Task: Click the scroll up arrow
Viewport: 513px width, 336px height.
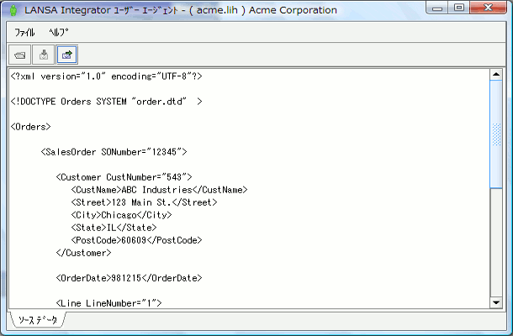Action: (496, 75)
